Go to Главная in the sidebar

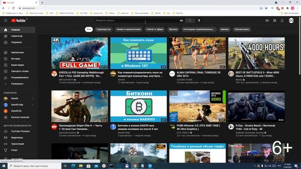click(17, 30)
